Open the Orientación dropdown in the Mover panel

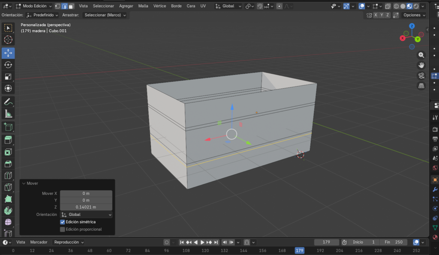pos(86,214)
